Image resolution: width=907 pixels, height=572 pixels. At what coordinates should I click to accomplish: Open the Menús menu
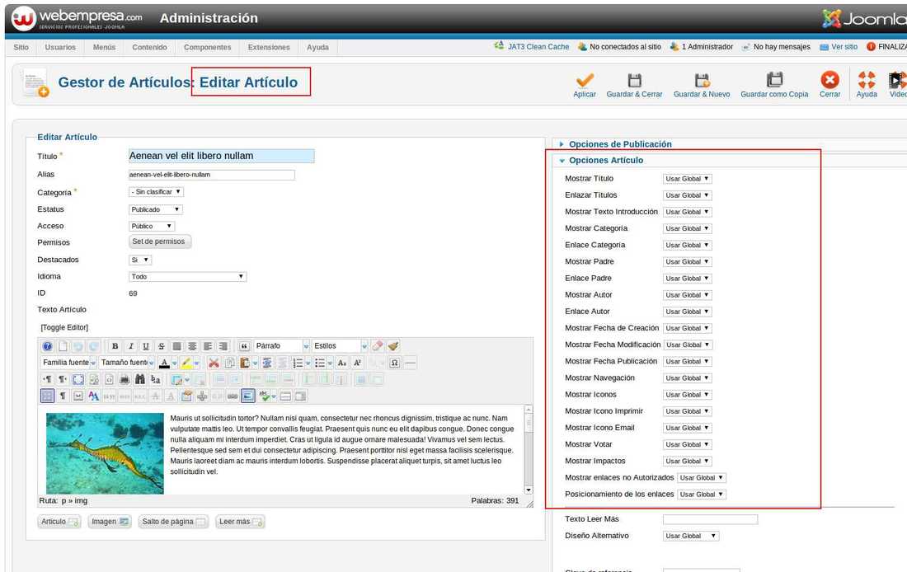point(104,48)
